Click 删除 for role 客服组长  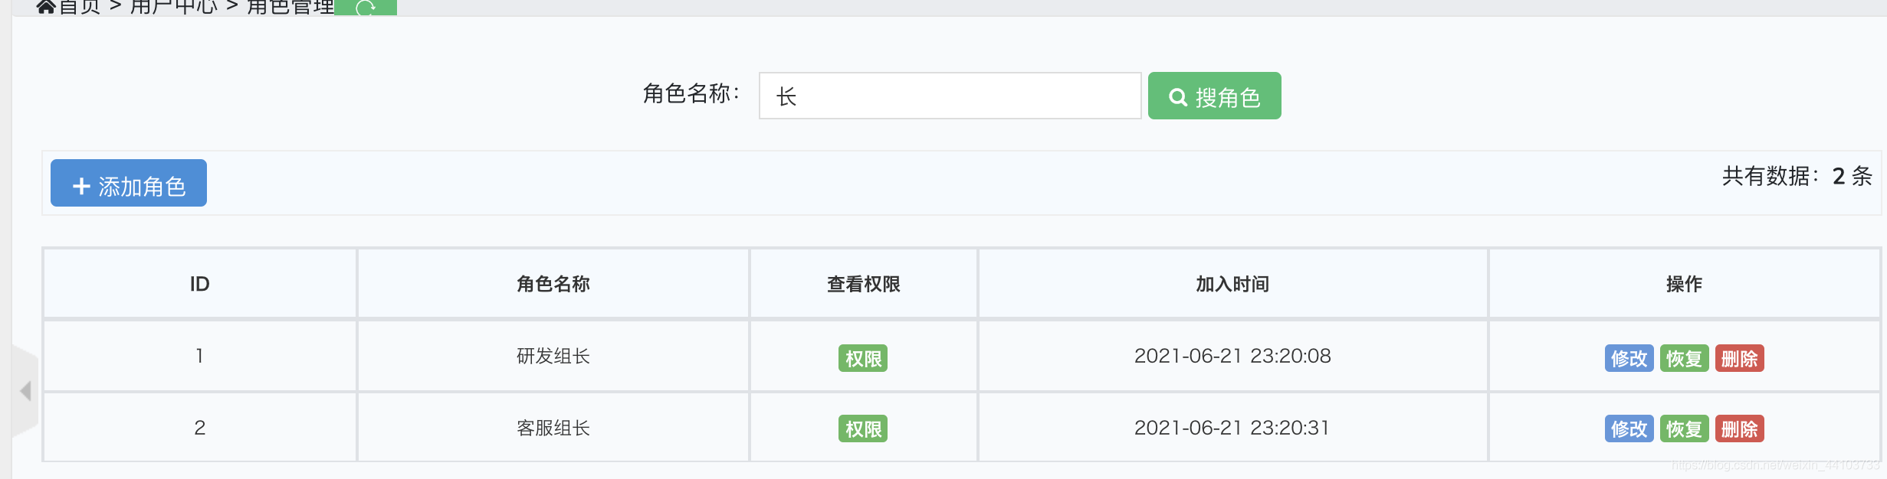click(1740, 428)
